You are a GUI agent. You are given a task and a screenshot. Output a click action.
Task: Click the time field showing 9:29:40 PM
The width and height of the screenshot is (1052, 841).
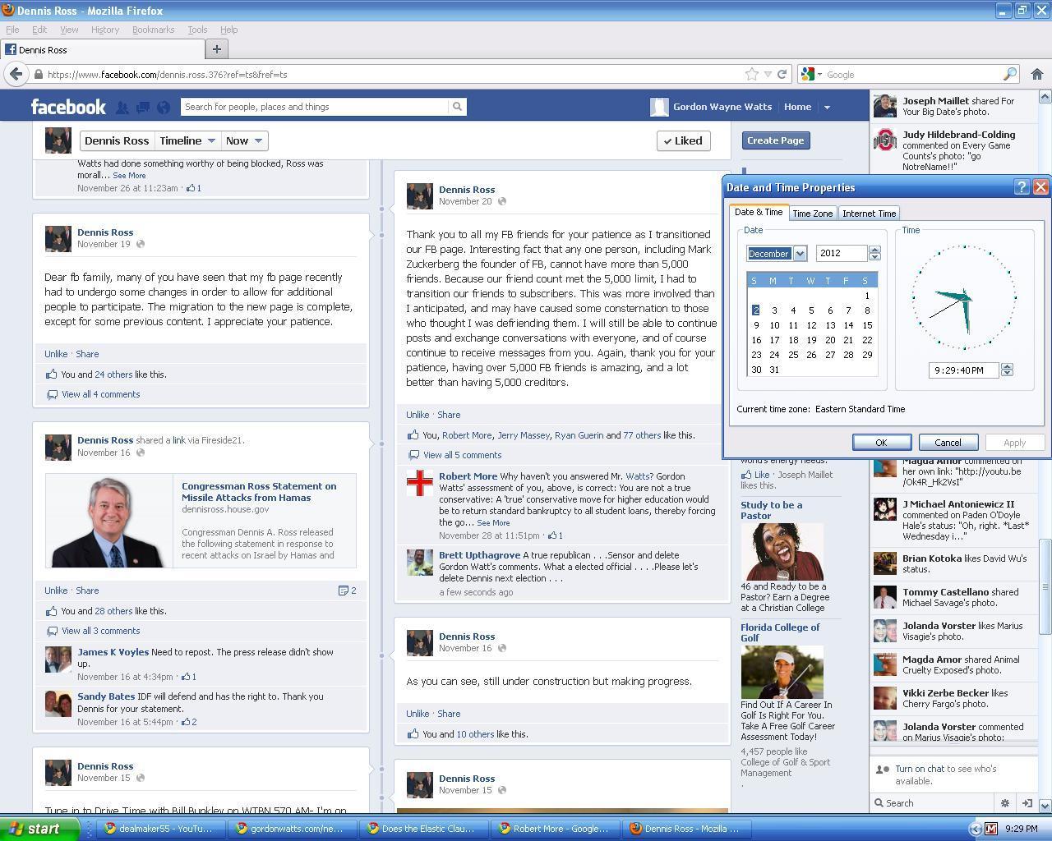coord(963,370)
